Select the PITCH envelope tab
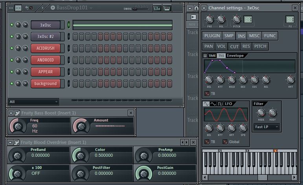The width and height of the screenshot is (303, 185). pos(260,46)
